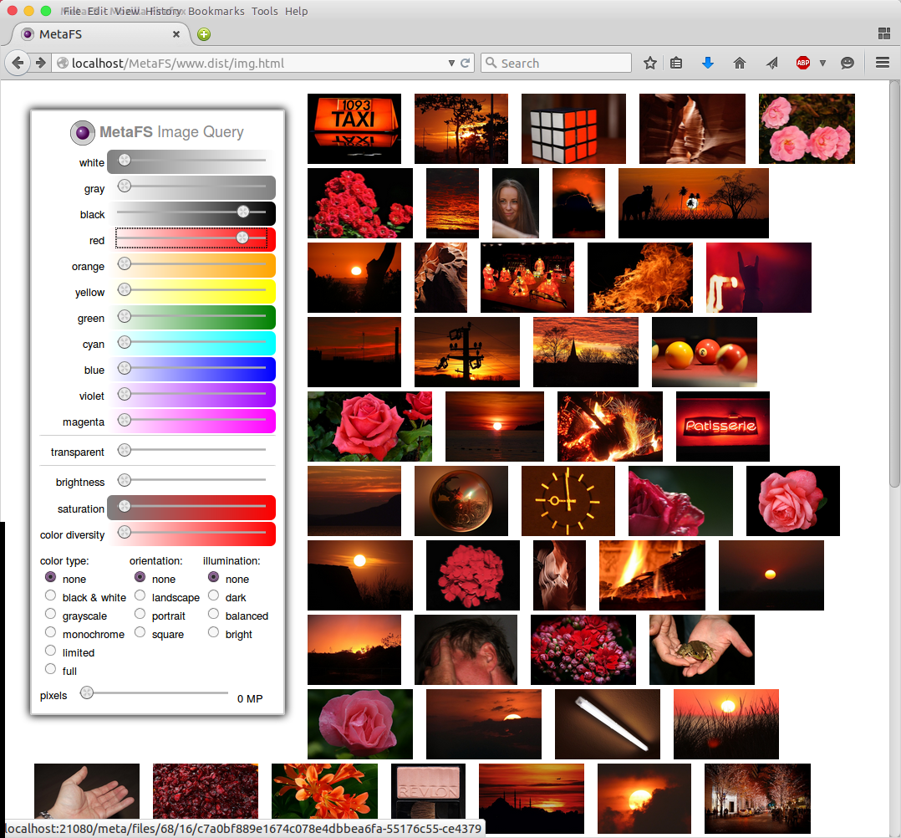Viewport: 901px width, 838px height.
Task: Click the saturation slider
Action: [191, 506]
